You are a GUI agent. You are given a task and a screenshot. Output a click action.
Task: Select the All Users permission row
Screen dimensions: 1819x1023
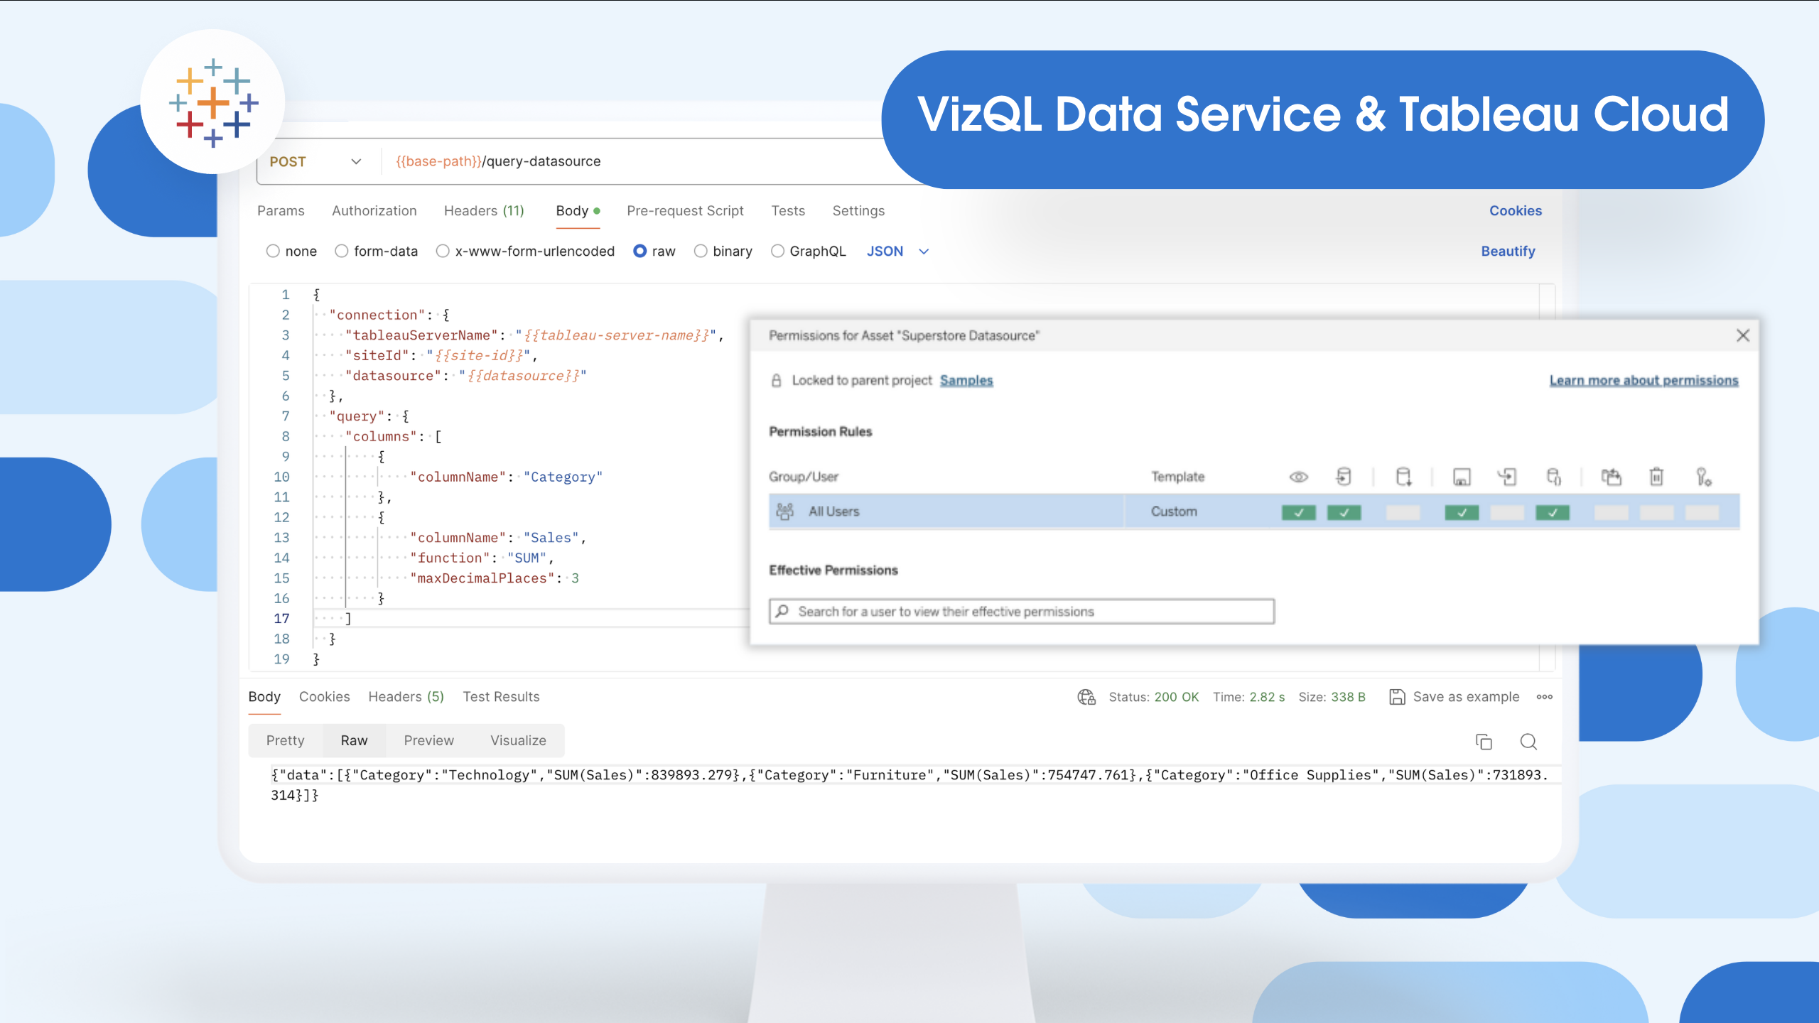click(1254, 511)
